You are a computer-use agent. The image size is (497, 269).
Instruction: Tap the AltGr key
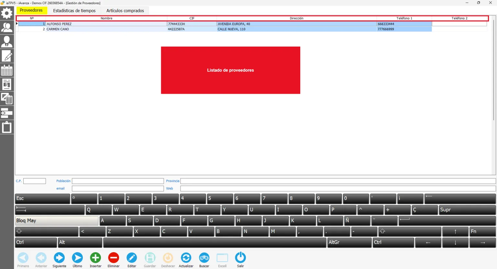(x=349, y=242)
